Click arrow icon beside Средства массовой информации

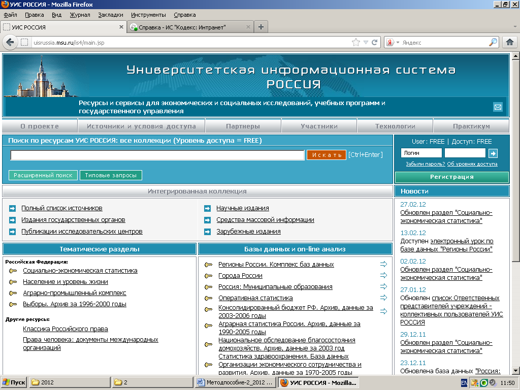[x=207, y=220]
